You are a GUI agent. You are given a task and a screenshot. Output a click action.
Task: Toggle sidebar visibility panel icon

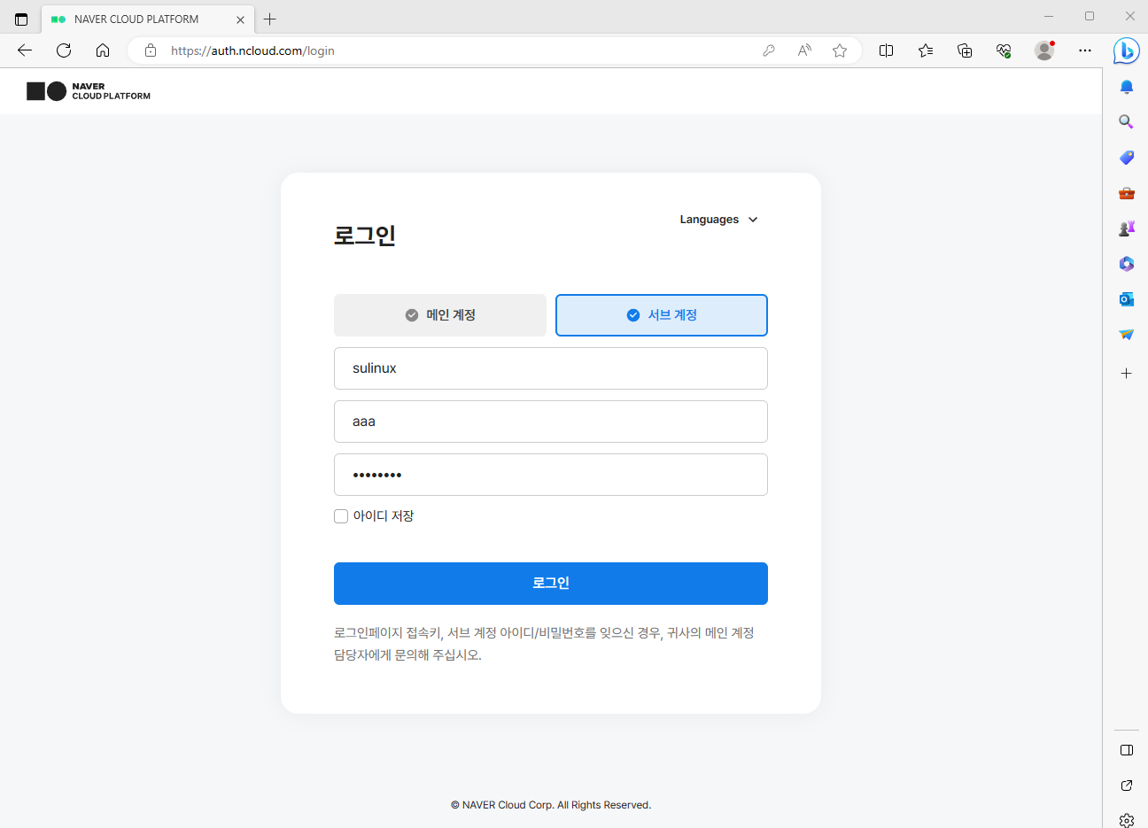click(x=1127, y=750)
